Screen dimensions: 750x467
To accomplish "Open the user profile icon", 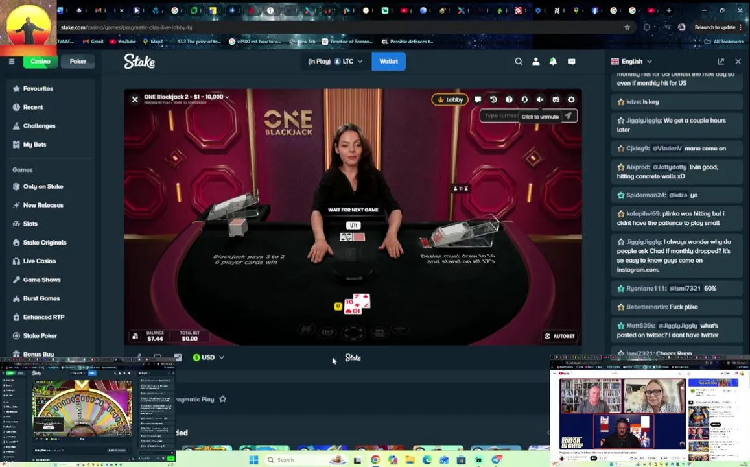I will click(535, 61).
